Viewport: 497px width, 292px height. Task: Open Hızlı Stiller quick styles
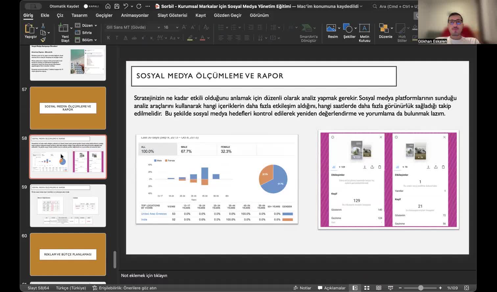(402, 33)
